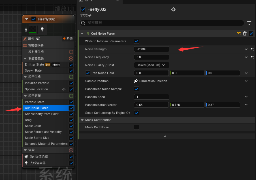The height and width of the screenshot is (180, 256).
Task: Add a renderer with the render plus icon
Action: tap(71, 150)
